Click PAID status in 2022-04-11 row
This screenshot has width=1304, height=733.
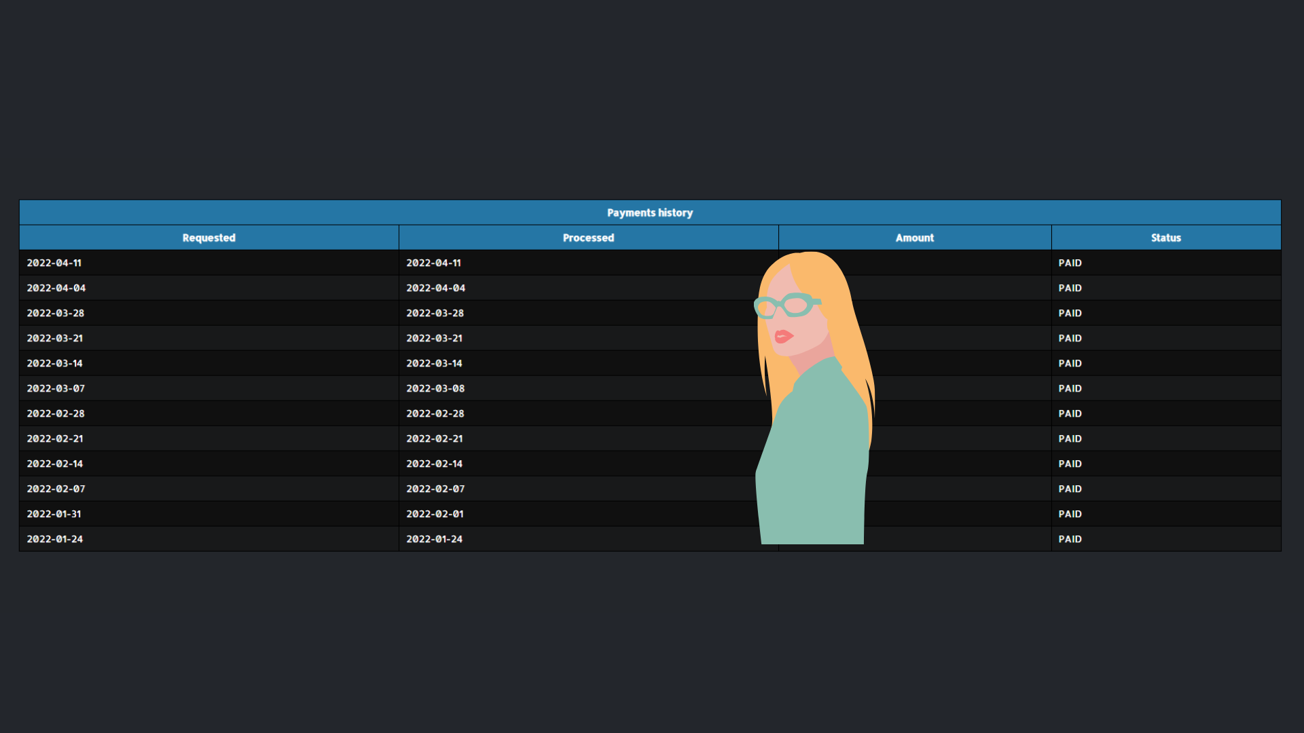click(x=1070, y=263)
